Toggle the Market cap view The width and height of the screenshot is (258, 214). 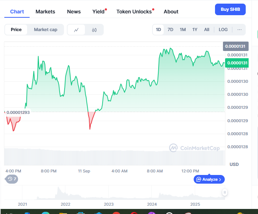[x=46, y=30]
